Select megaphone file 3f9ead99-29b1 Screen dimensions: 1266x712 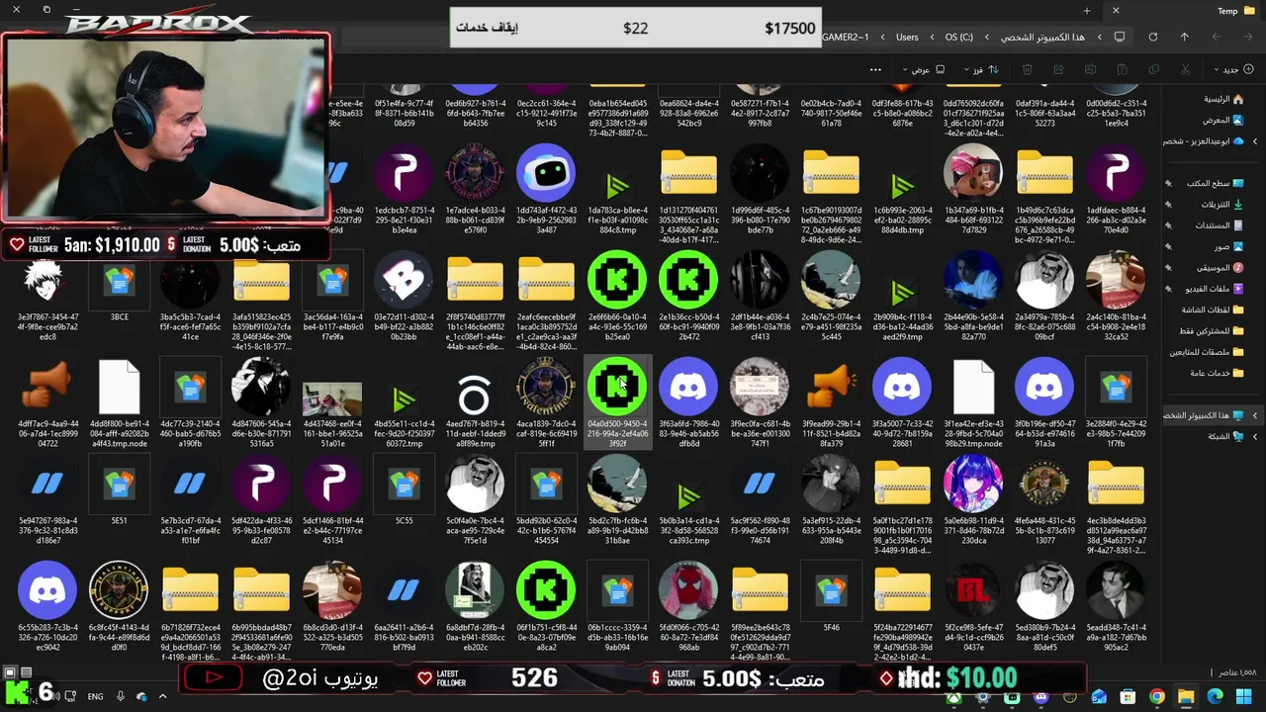[x=831, y=400]
